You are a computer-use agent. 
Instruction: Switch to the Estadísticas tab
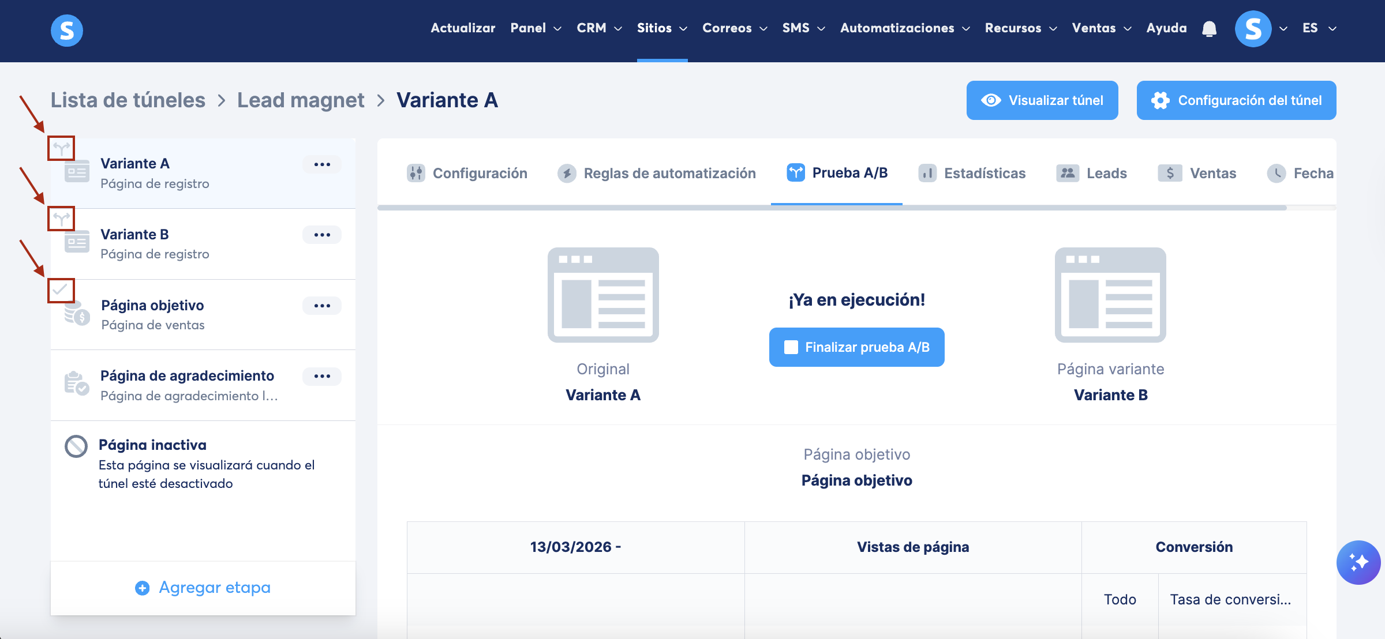click(x=972, y=173)
